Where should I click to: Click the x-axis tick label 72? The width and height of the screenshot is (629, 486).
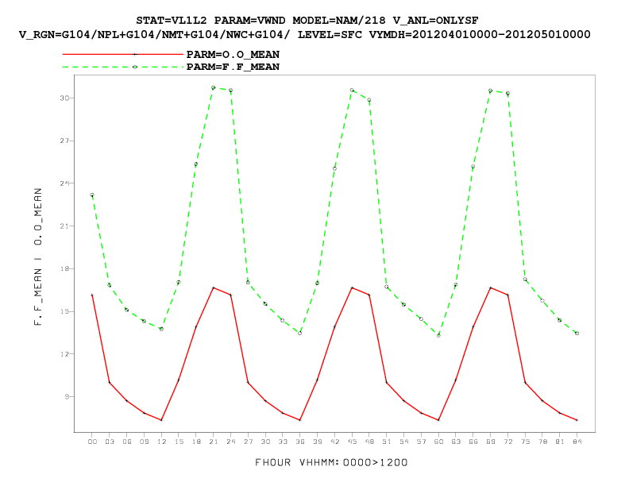pyautogui.click(x=507, y=442)
